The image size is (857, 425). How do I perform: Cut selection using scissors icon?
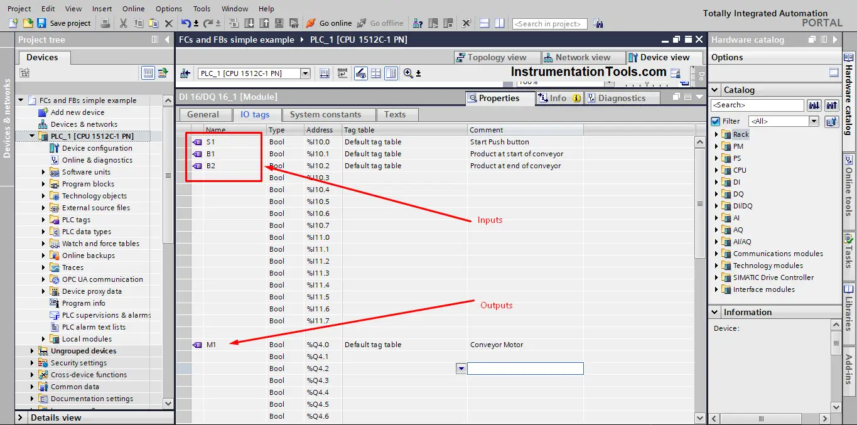coord(123,23)
